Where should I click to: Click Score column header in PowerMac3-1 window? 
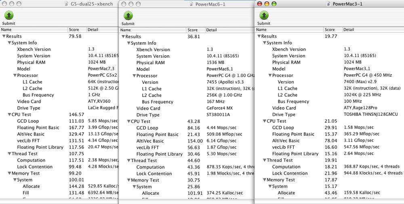click(330, 29)
